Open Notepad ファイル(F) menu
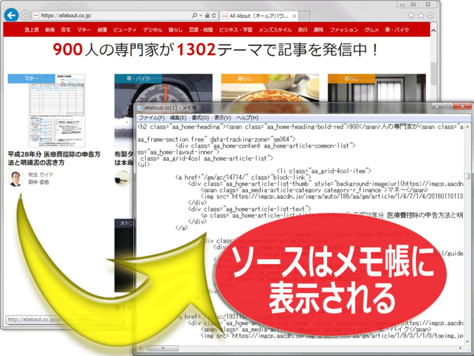The height and width of the screenshot is (356, 474). (152, 118)
